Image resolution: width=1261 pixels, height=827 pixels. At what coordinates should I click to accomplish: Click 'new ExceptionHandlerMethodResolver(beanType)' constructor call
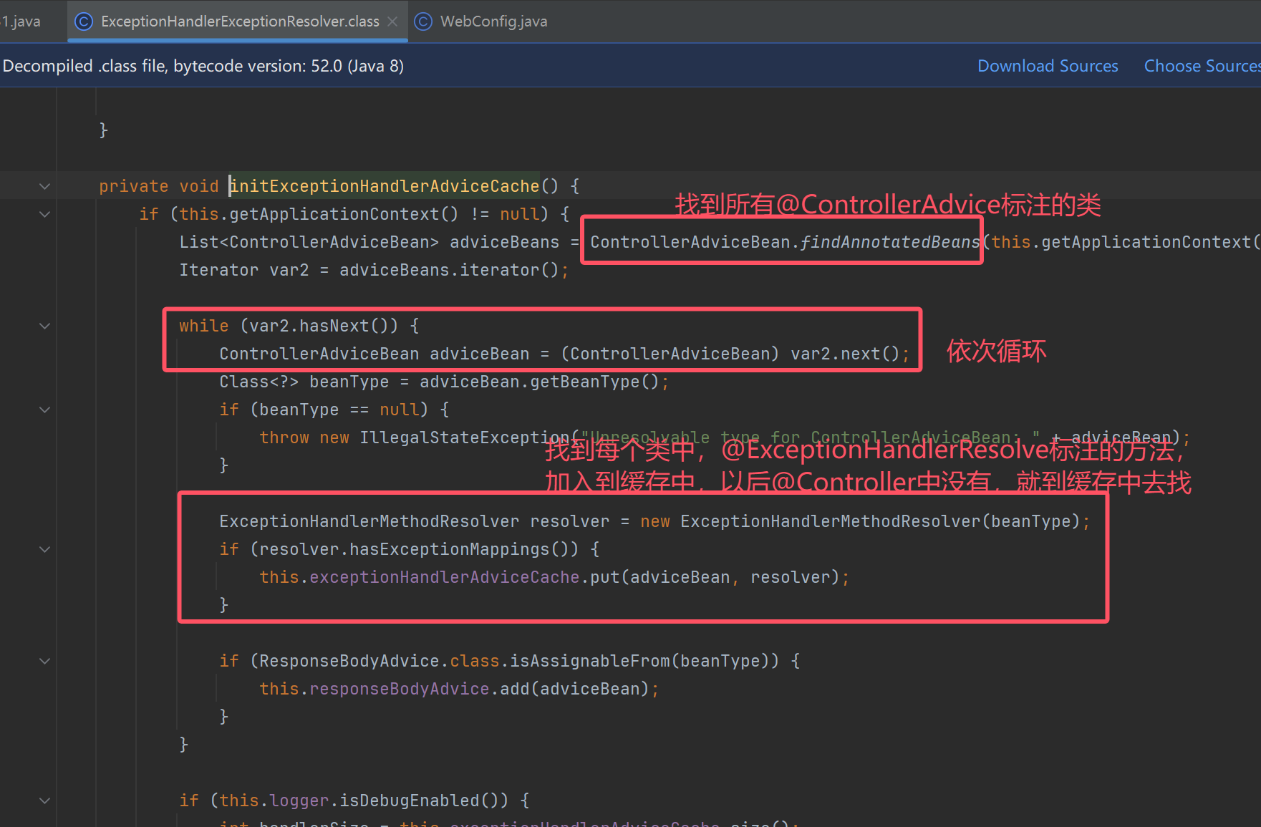(x=860, y=521)
